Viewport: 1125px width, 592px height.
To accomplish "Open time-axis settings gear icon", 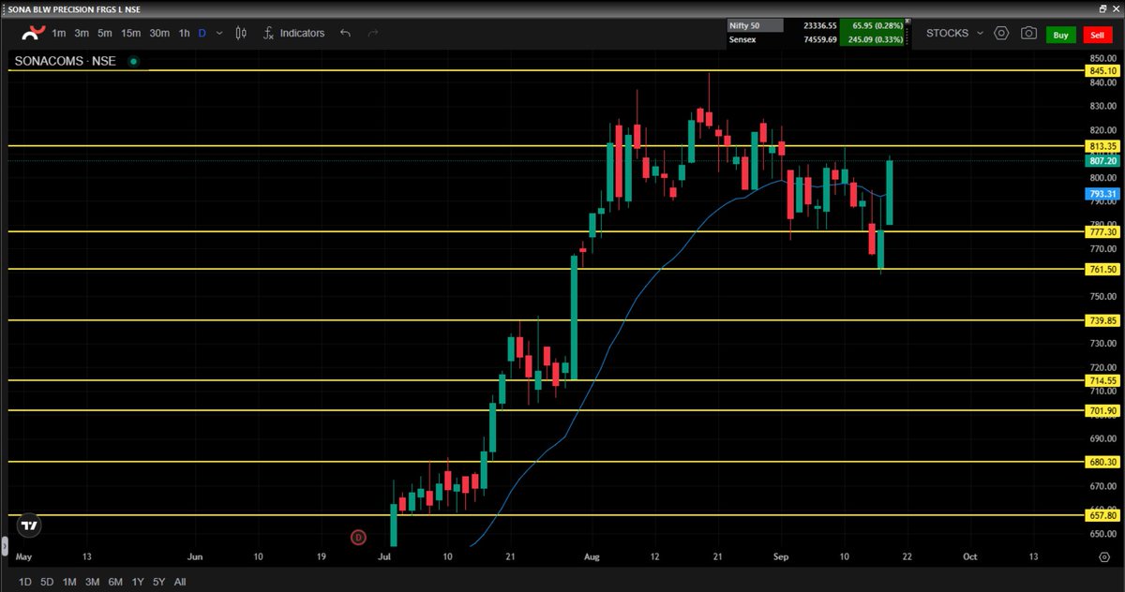I will [1103, 556].
